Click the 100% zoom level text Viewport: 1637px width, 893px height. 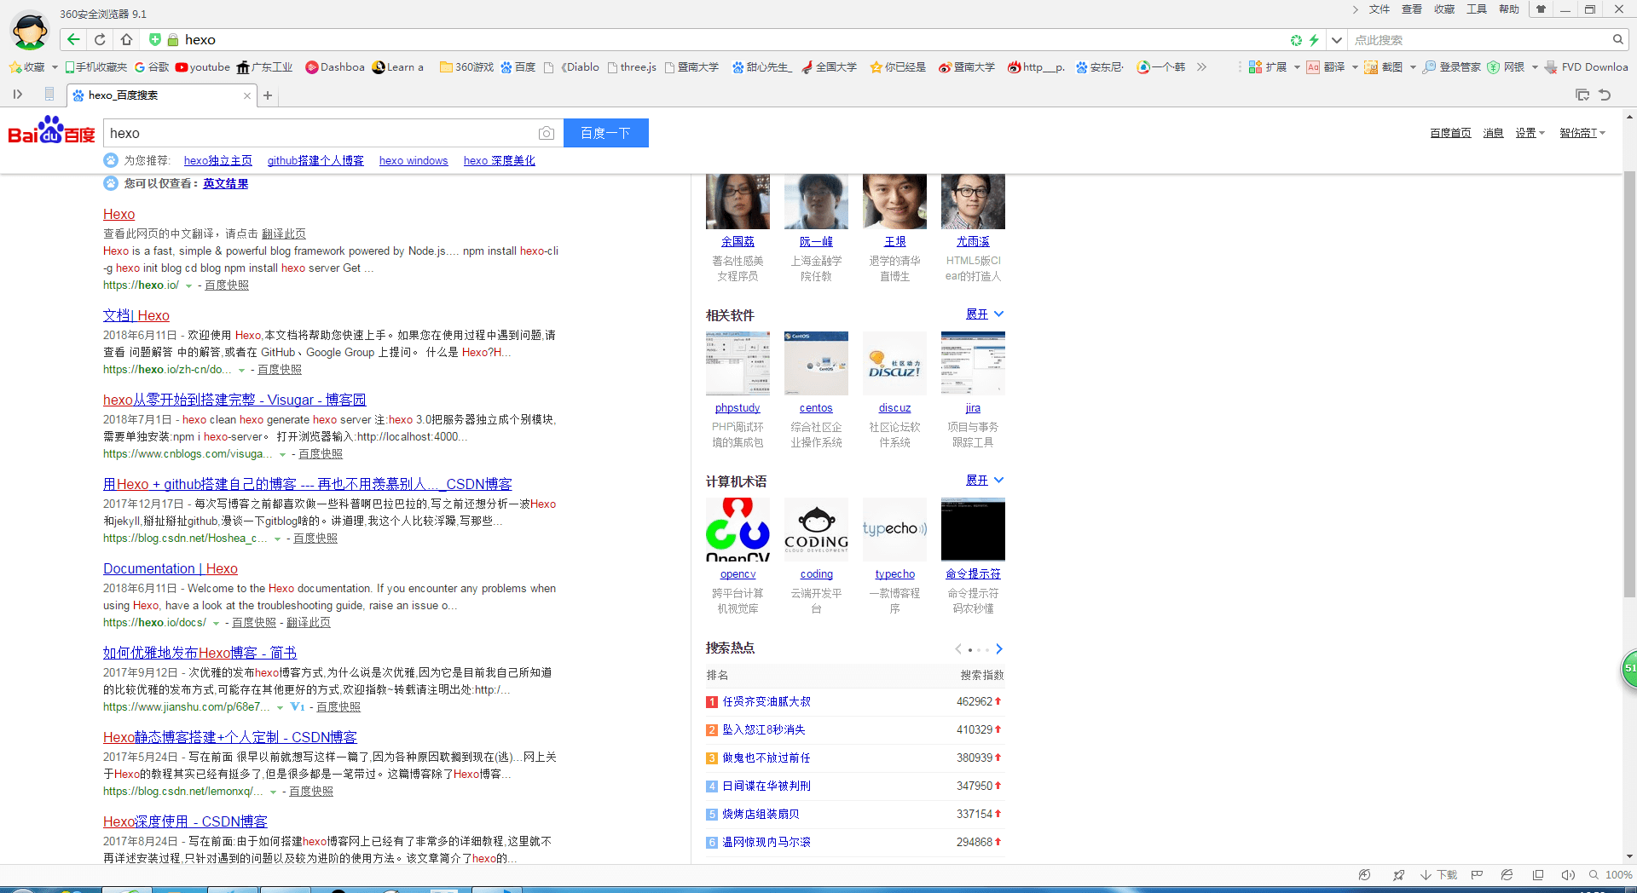pos(1618,875)
